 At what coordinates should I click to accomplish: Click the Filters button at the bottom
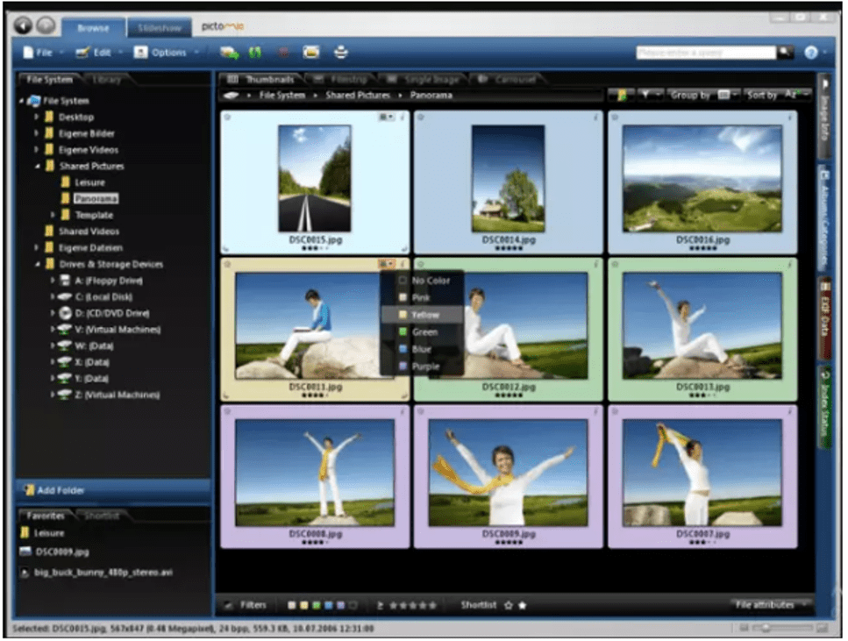(x=253, y=604)
